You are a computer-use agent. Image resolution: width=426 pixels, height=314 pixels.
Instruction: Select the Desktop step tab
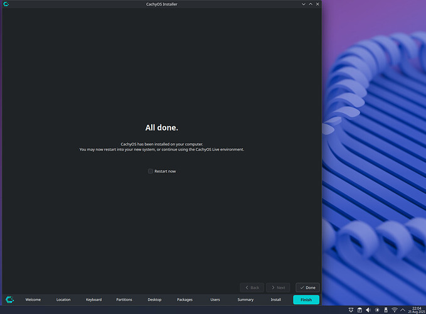[154, 300]
